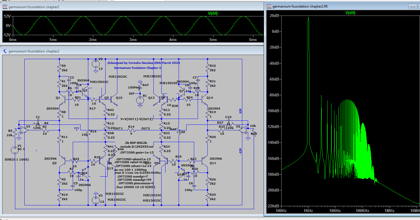This screenshot has width=420, height=220.
Task: Click the R10 resistor label
Action: [65, 195]
